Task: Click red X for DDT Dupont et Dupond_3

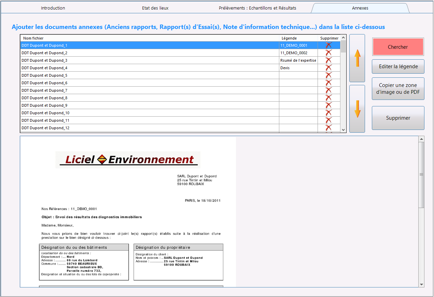Action: click(x=328, y=60)
